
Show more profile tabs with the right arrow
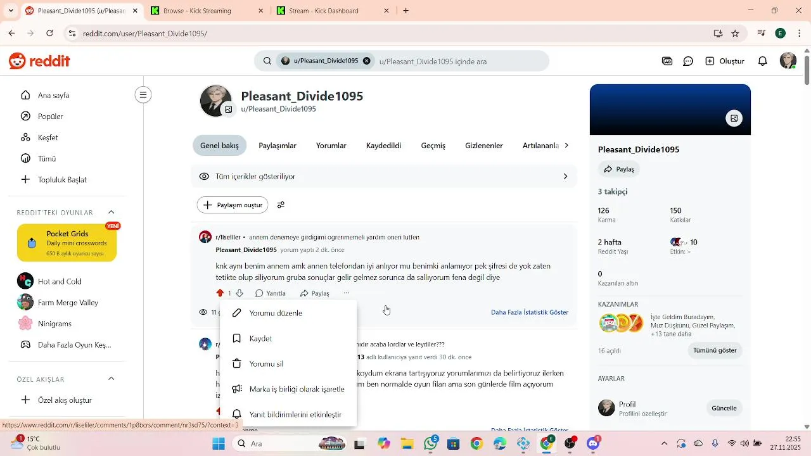[x=566, y=146]
